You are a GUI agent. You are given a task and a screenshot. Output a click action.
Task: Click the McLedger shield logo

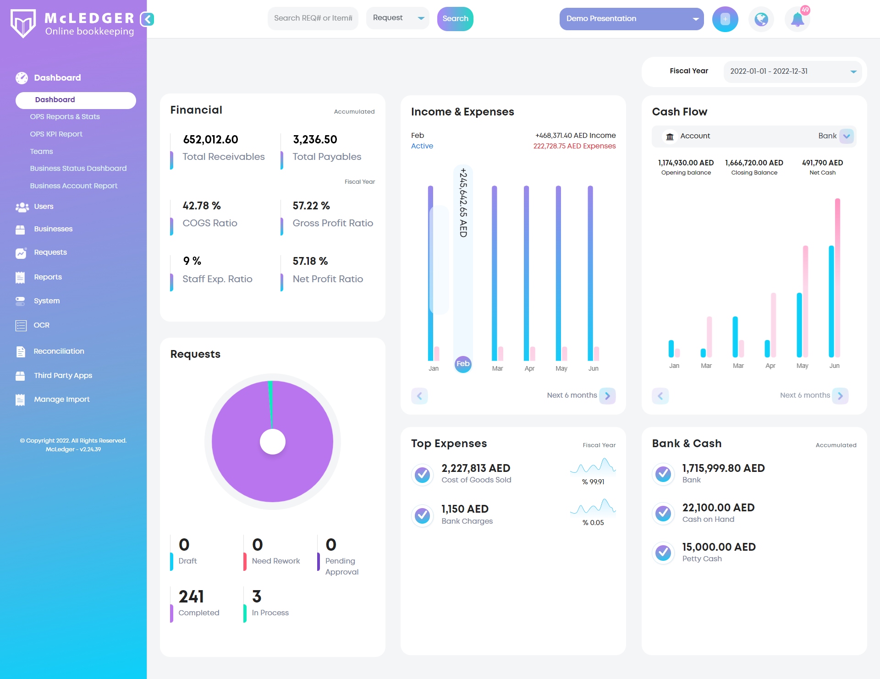[x=23, y=23]
